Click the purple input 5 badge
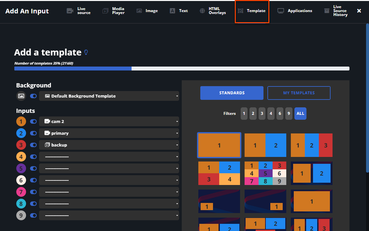 click(x=21, y=168)
